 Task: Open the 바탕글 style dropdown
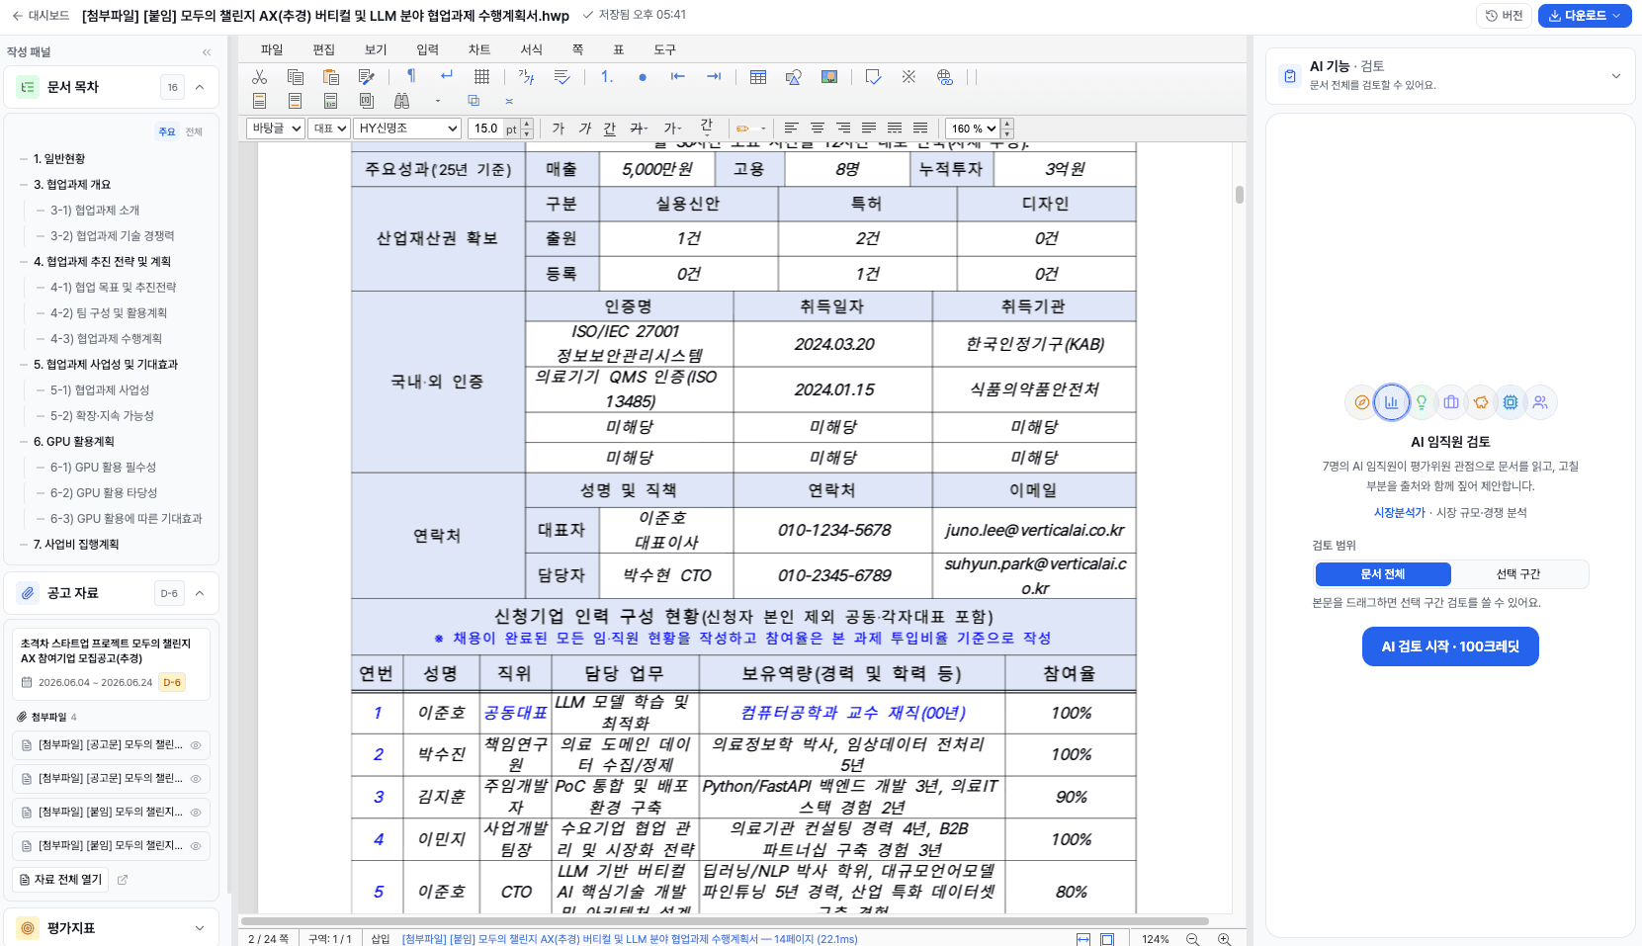coord(275,129)
